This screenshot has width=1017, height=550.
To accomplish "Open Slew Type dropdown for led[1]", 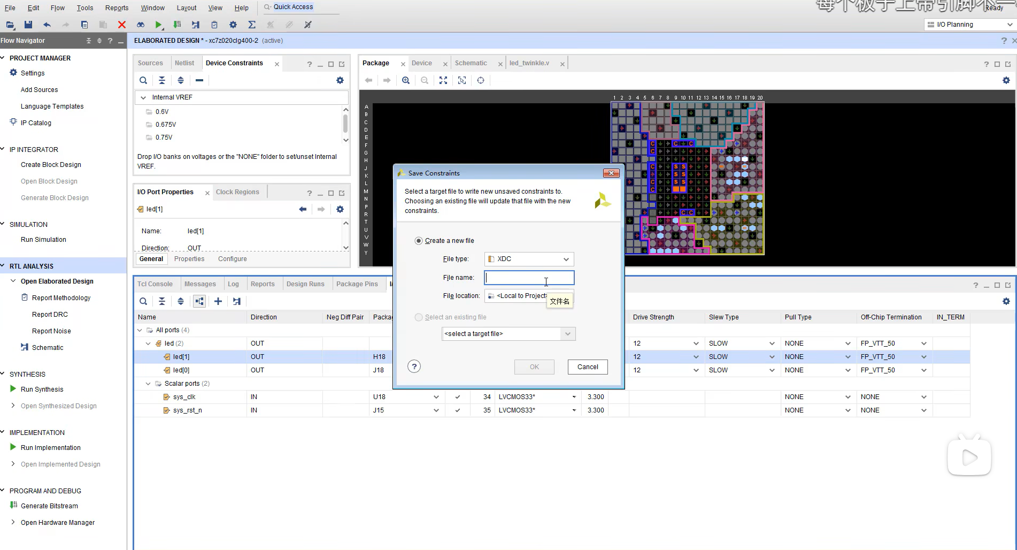I will click(x=772, y=357).
